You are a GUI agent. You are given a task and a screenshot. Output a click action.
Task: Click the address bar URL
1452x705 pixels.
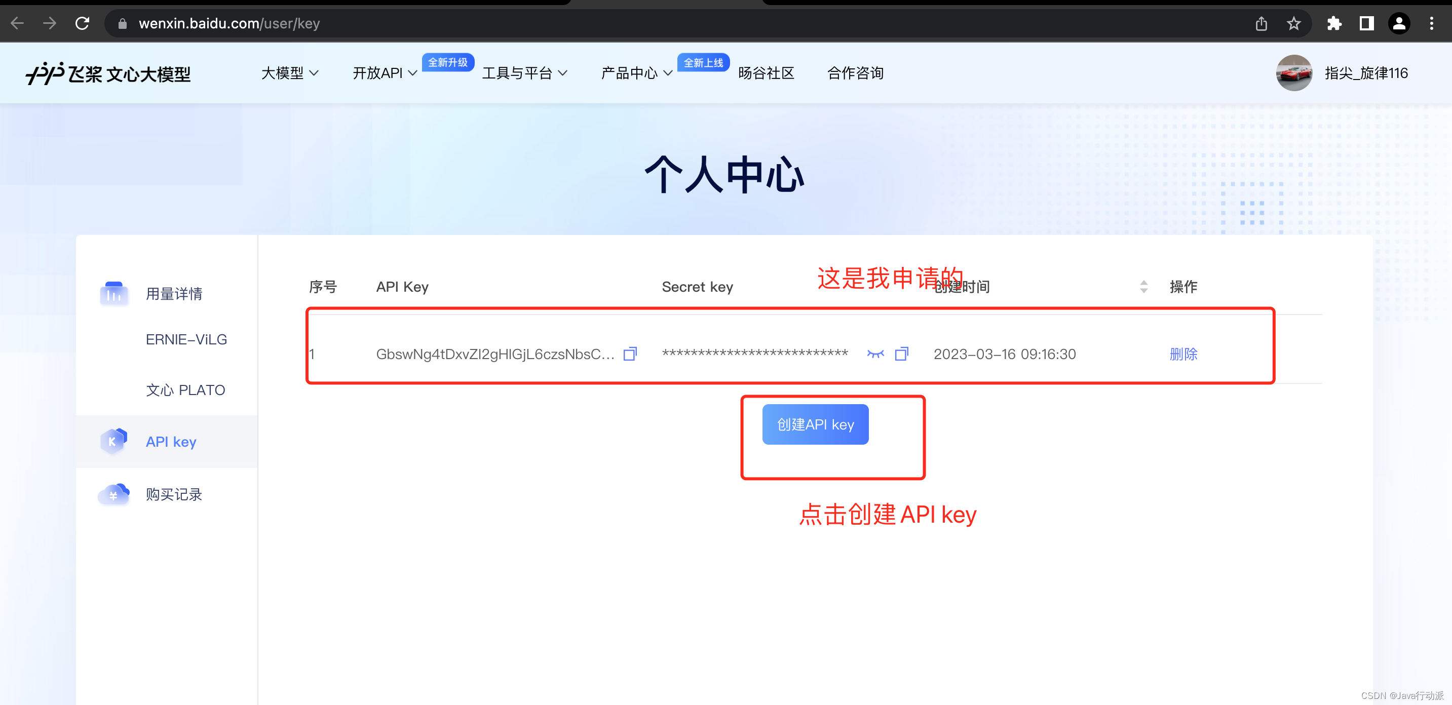click(x=229, y=24)
